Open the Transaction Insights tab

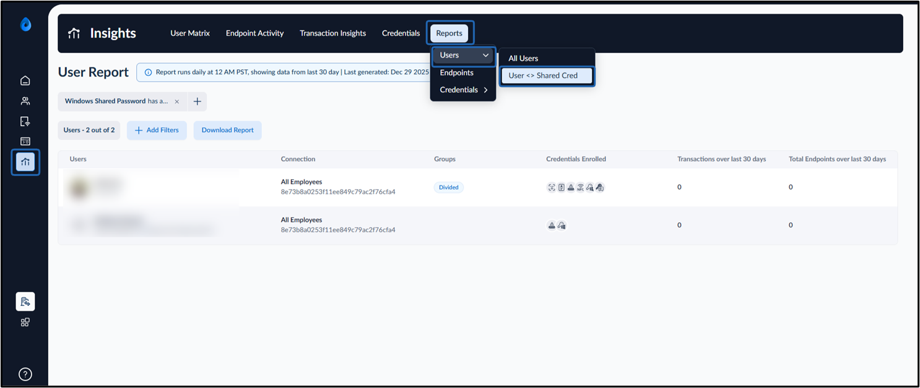coord(333,33)
